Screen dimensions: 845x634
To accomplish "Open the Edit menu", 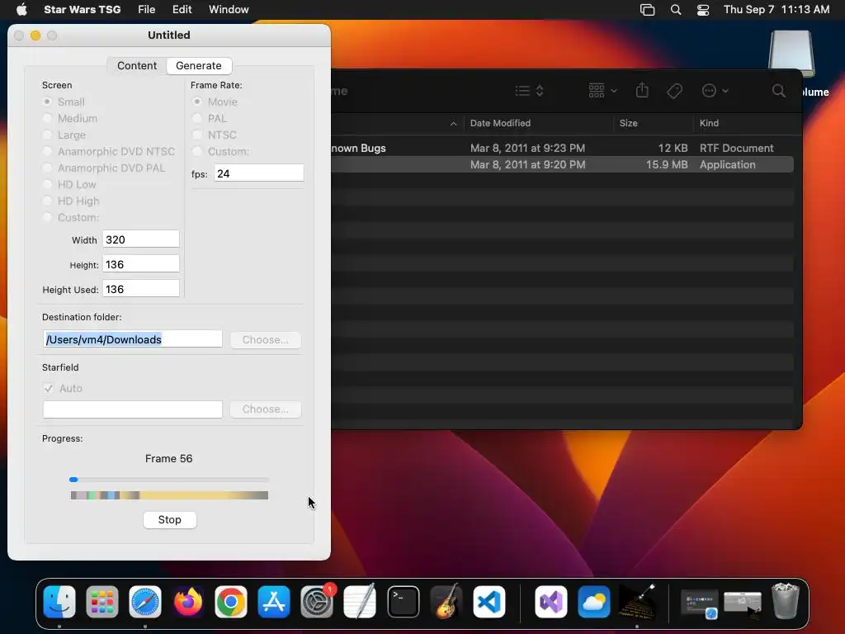I will (x=182, y=10).
